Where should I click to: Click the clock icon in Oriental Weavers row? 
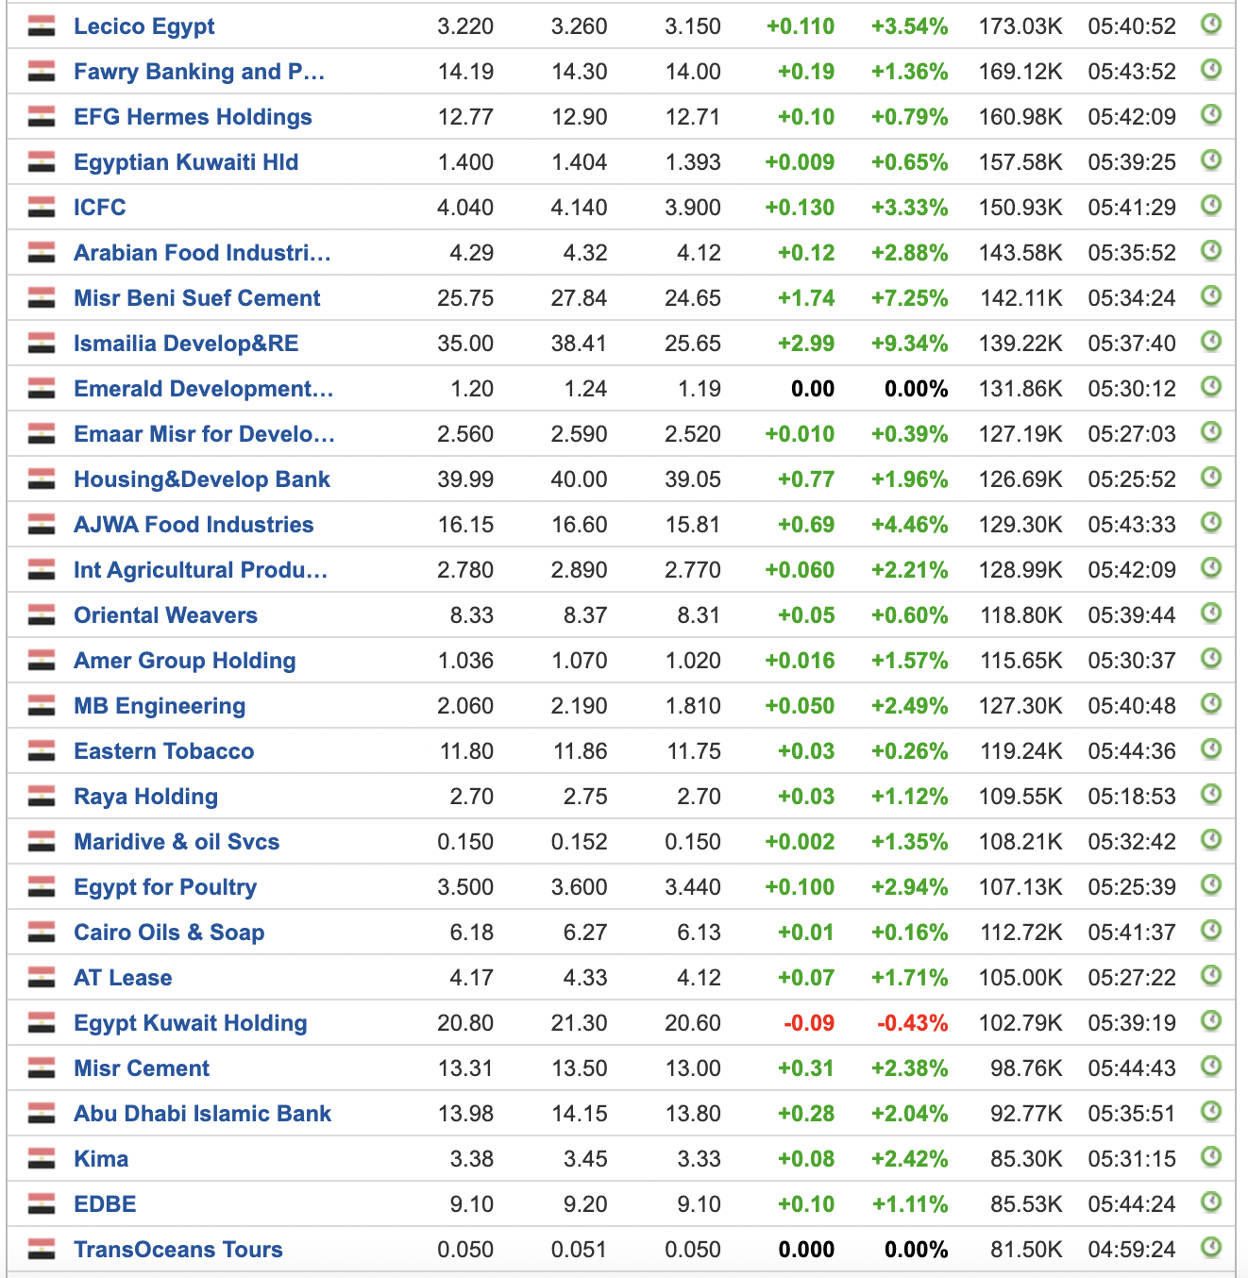click(x=1211, y=613)
